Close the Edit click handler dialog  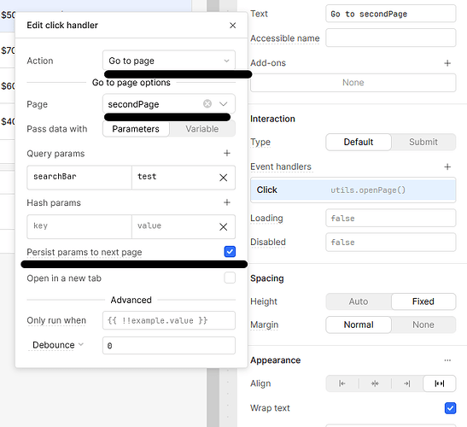coord(232,26)
